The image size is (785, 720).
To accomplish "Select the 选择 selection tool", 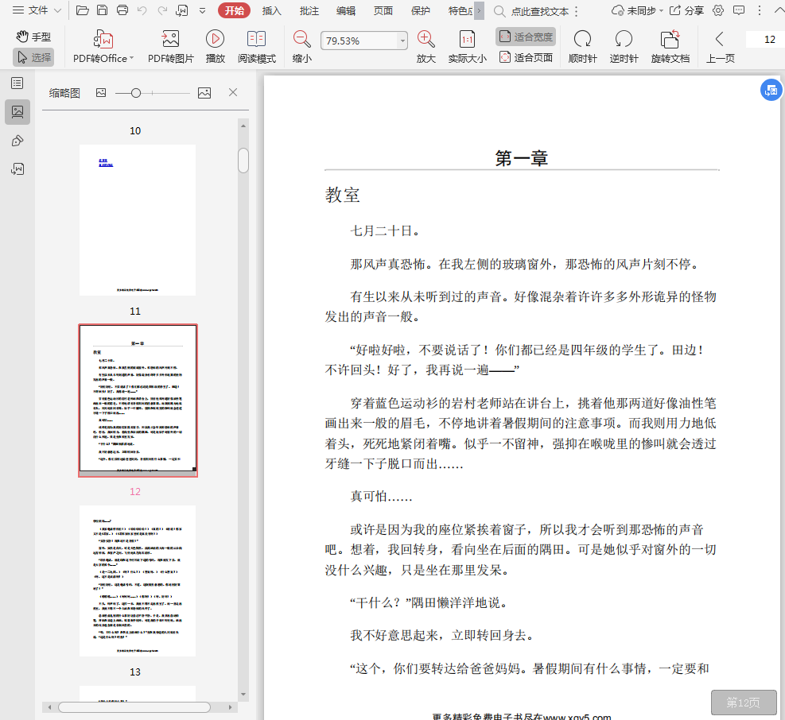I will pyautogui.click(x=33, y=57).
